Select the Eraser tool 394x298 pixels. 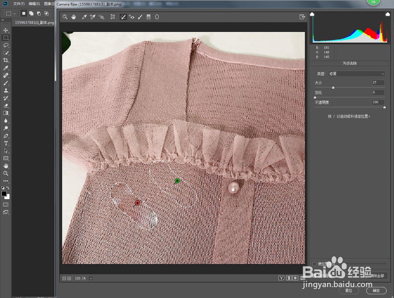(6, 106)
